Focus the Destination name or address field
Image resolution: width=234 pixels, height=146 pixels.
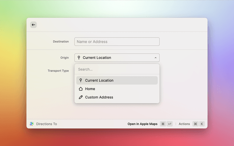(117, 42)
